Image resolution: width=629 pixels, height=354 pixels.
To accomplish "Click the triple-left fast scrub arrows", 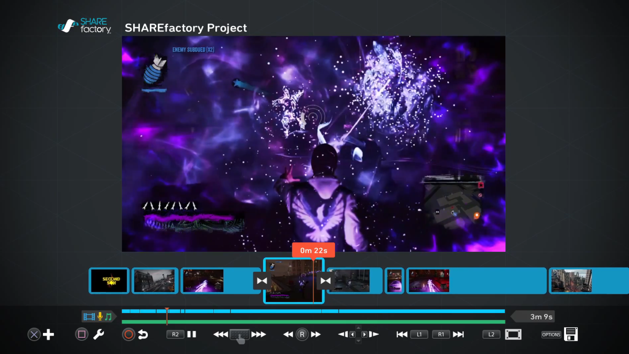I will tap(220, 335).
